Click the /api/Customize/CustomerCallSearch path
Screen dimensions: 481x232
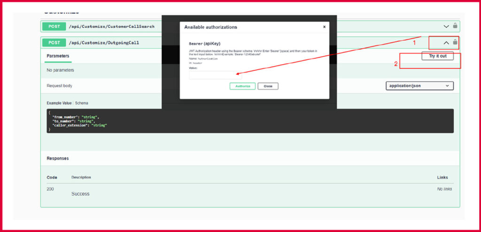(111, 26)
